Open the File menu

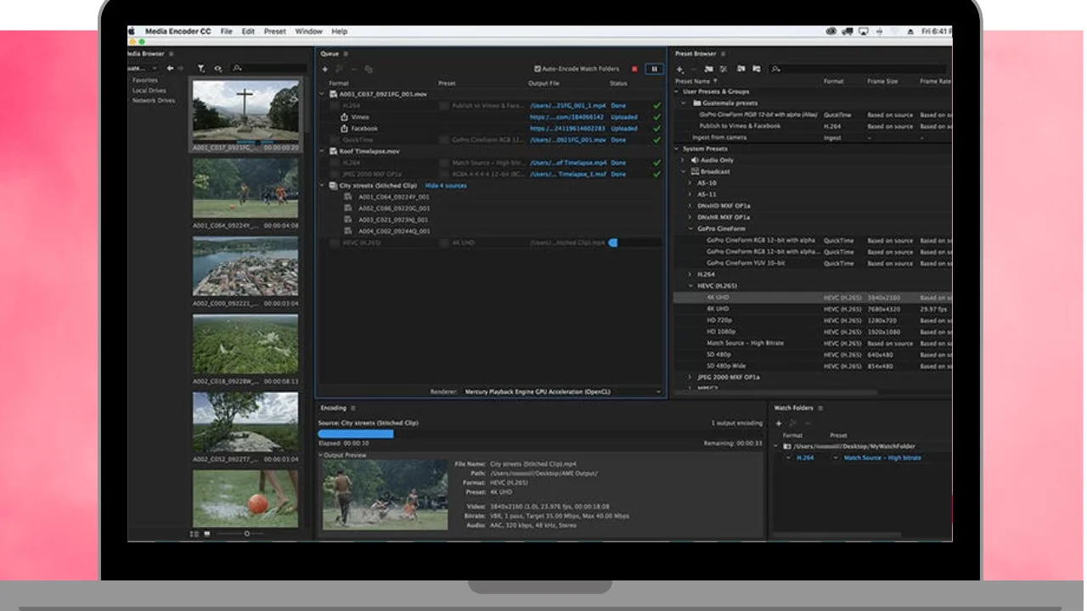[x=227, y=31]
